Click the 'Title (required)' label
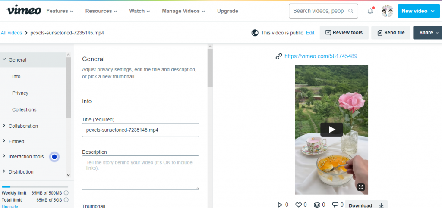 98,119
